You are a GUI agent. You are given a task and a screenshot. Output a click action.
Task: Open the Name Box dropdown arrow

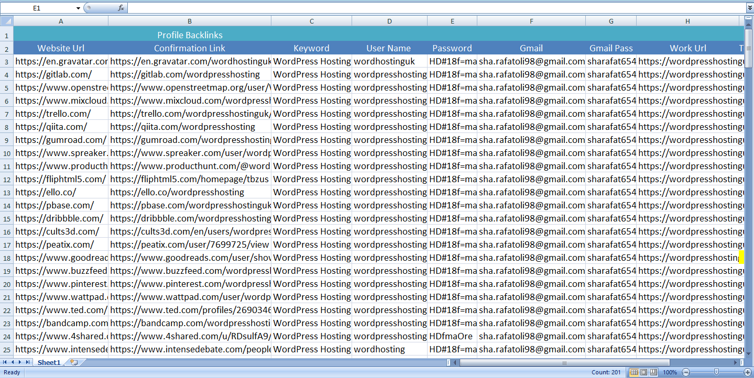pyautogui.click(x=78, y=8)
